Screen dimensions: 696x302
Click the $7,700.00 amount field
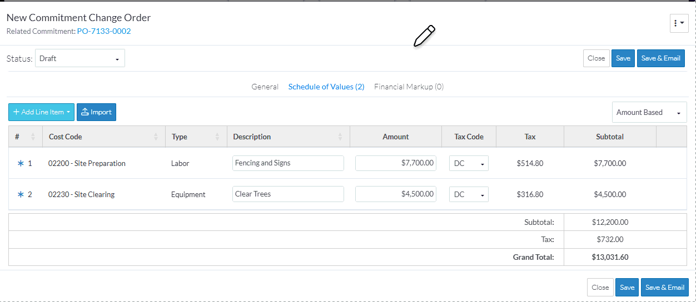396,163
